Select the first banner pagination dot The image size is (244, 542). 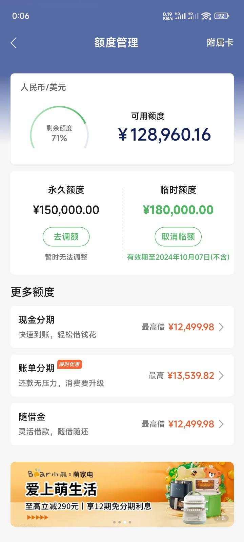(114, 522)
